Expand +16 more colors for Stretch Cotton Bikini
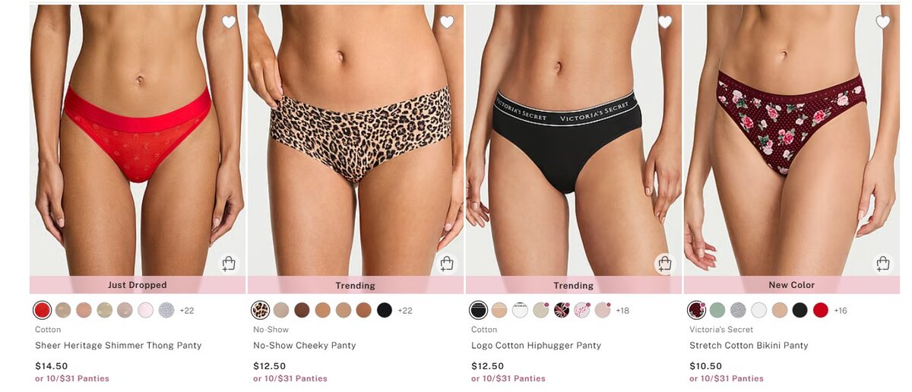 click(x=841, y=311)
